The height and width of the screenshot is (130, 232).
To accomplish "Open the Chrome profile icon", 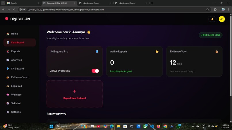I will [x=223, y=9].
